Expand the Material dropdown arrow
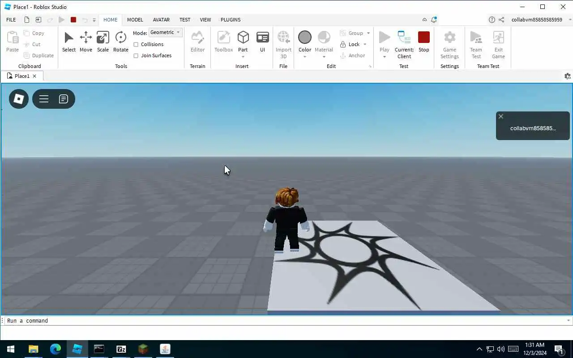Viewport: 573px width, 358px height. (324, 57)
